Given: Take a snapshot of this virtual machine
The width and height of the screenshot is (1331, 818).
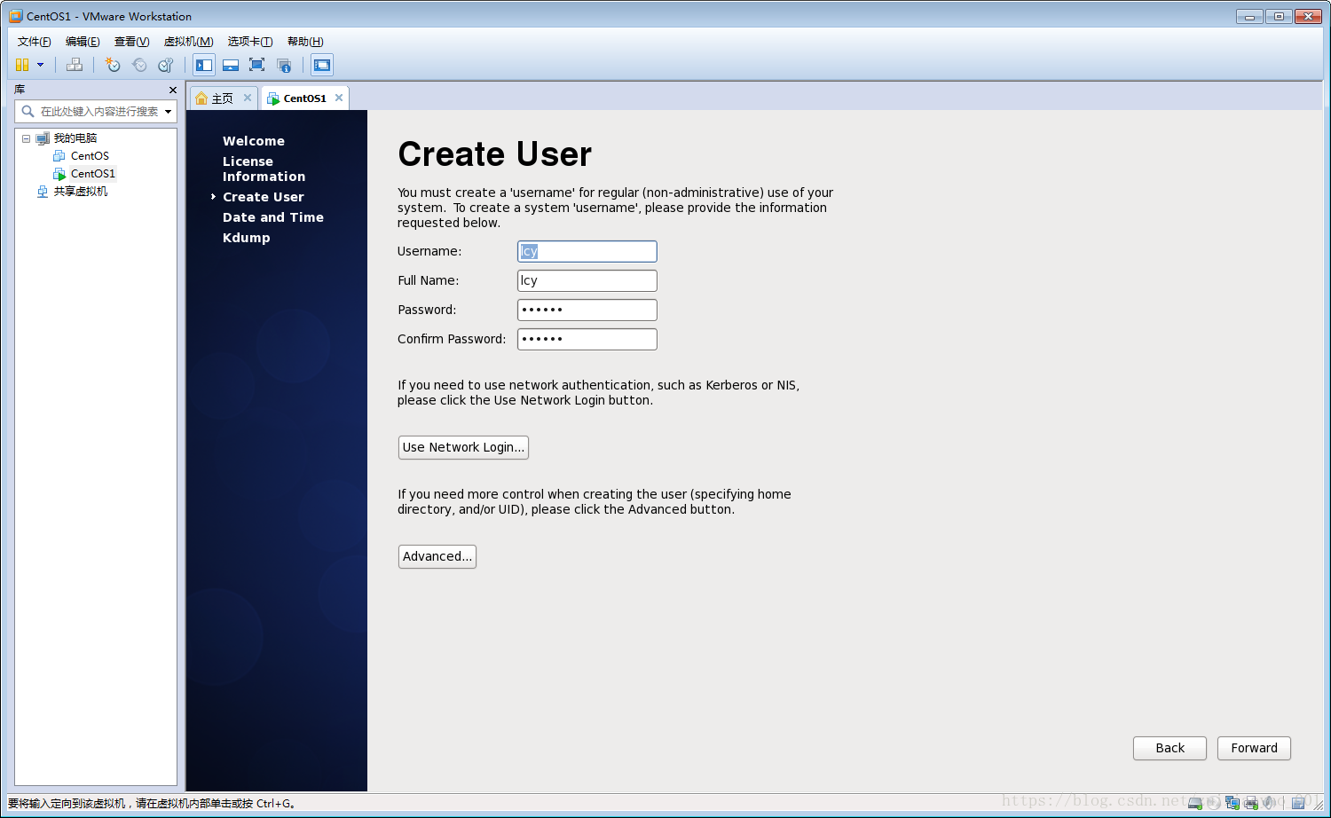Looking at the screenshot, I should (x=113, y=65).
